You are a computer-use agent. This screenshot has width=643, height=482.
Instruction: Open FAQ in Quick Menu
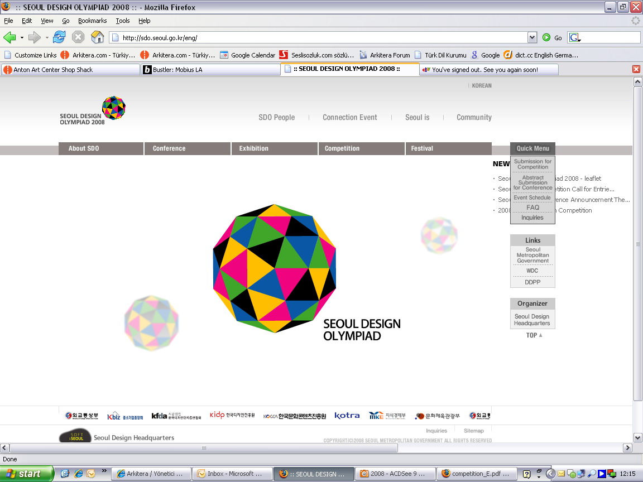532,208
